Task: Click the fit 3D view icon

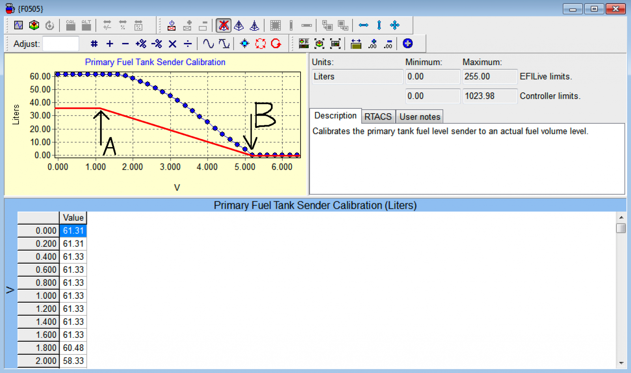Action: (x=319, y=43)
